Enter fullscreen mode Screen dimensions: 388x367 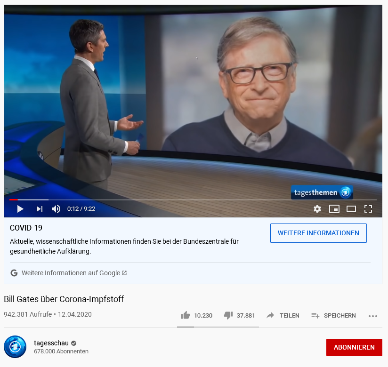tap(368, 209)
